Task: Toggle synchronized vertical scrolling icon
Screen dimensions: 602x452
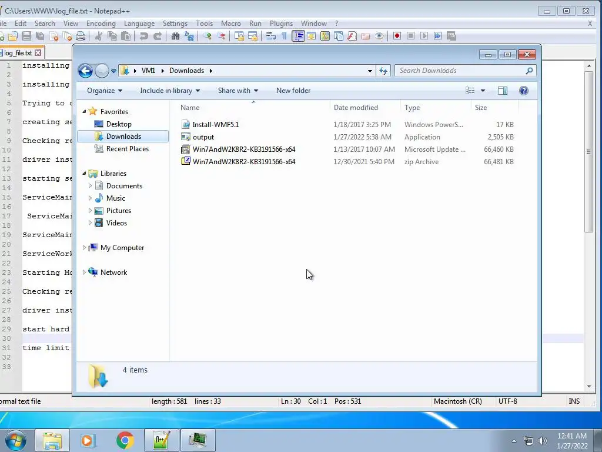Action: (x=239, y=36)
